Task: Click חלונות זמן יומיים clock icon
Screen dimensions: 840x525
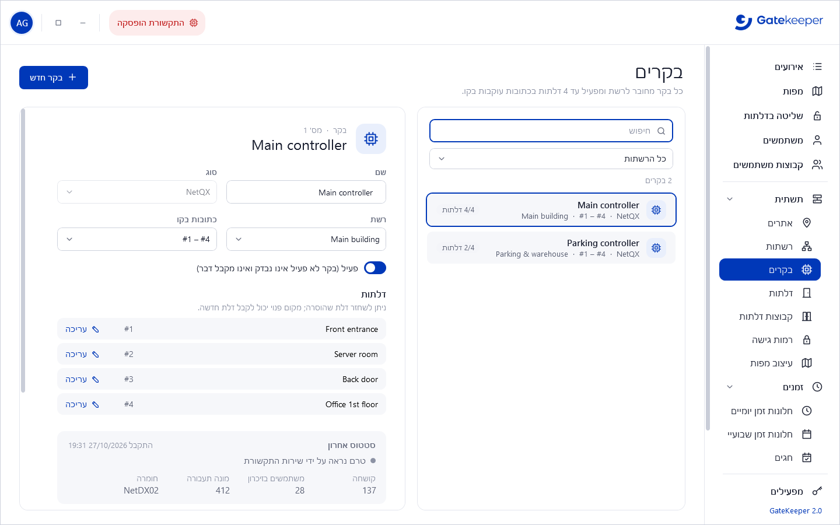Action: point(807,411)
